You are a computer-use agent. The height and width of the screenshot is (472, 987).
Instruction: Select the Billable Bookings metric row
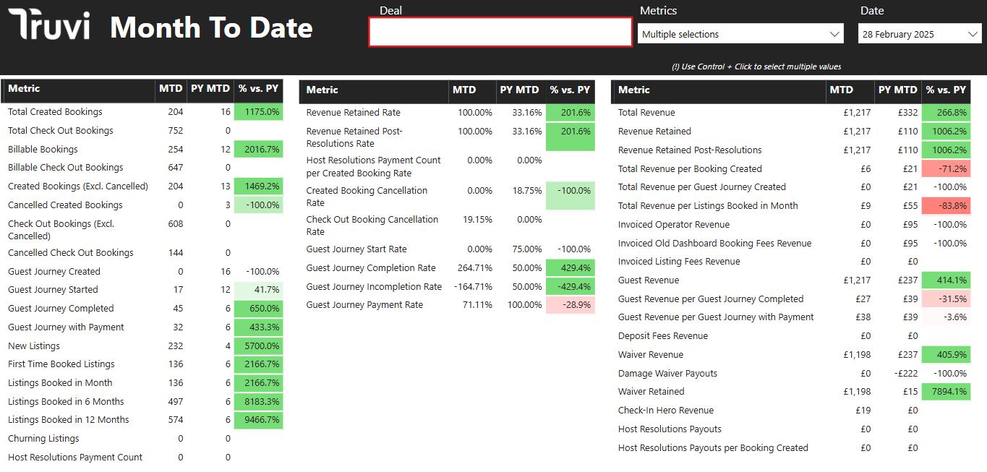pyautogui.click(x=43, y=150)
